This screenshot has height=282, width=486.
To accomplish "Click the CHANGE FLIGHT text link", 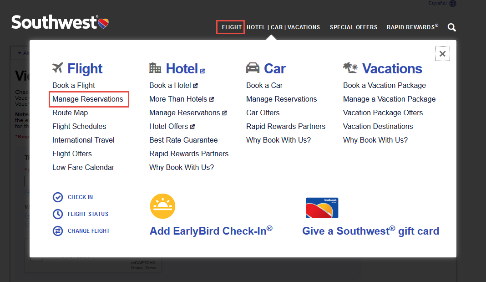I will (89, 231).
